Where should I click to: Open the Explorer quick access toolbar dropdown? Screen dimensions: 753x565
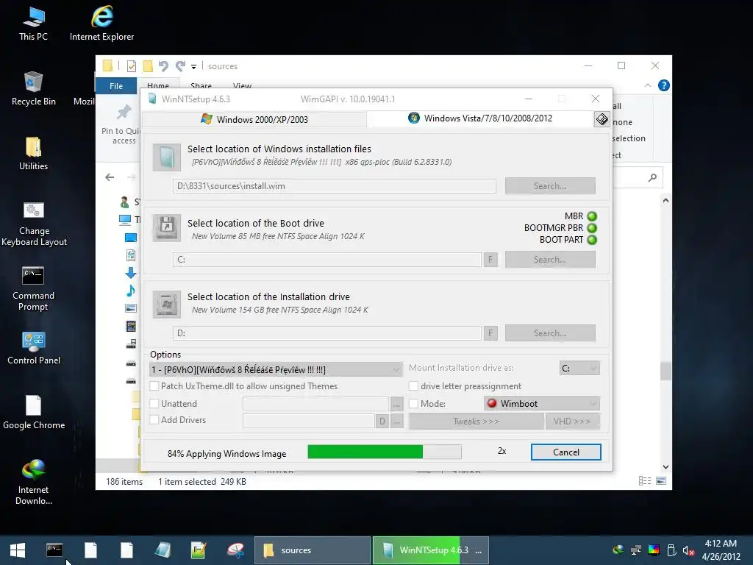[x=193, y=66]
